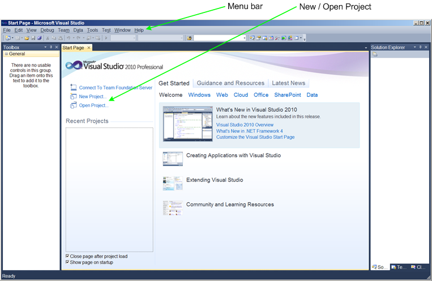Click the Paste toolbar icon
Viewport: 432px width, 281px height.
[61, 38]
